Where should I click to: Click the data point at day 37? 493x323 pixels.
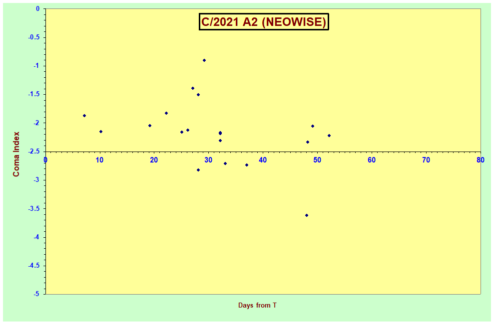[247, 165]
